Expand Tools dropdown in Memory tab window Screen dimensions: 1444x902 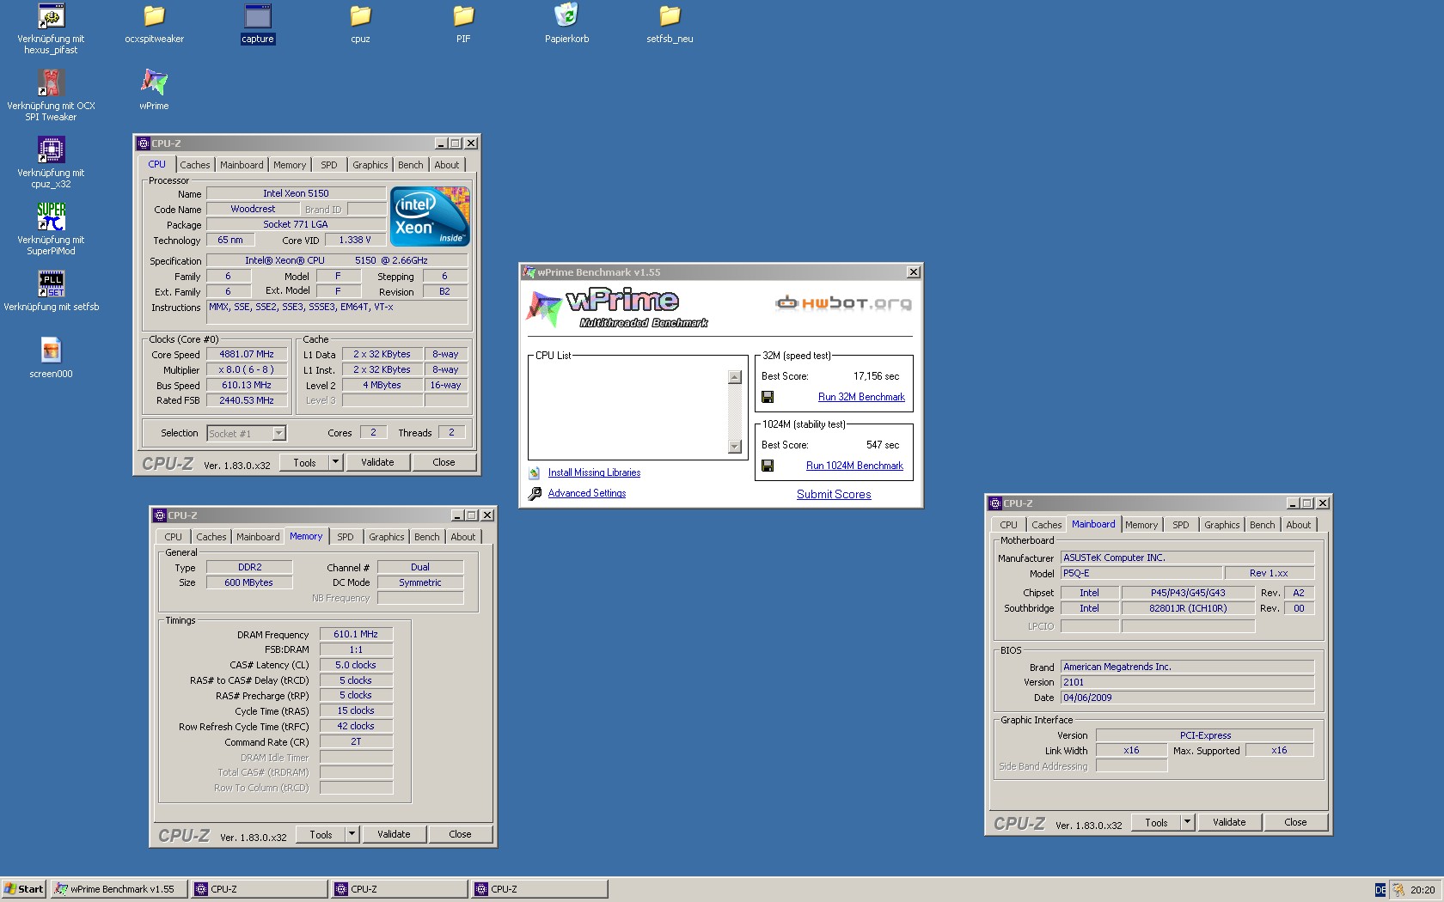[352, 834]
